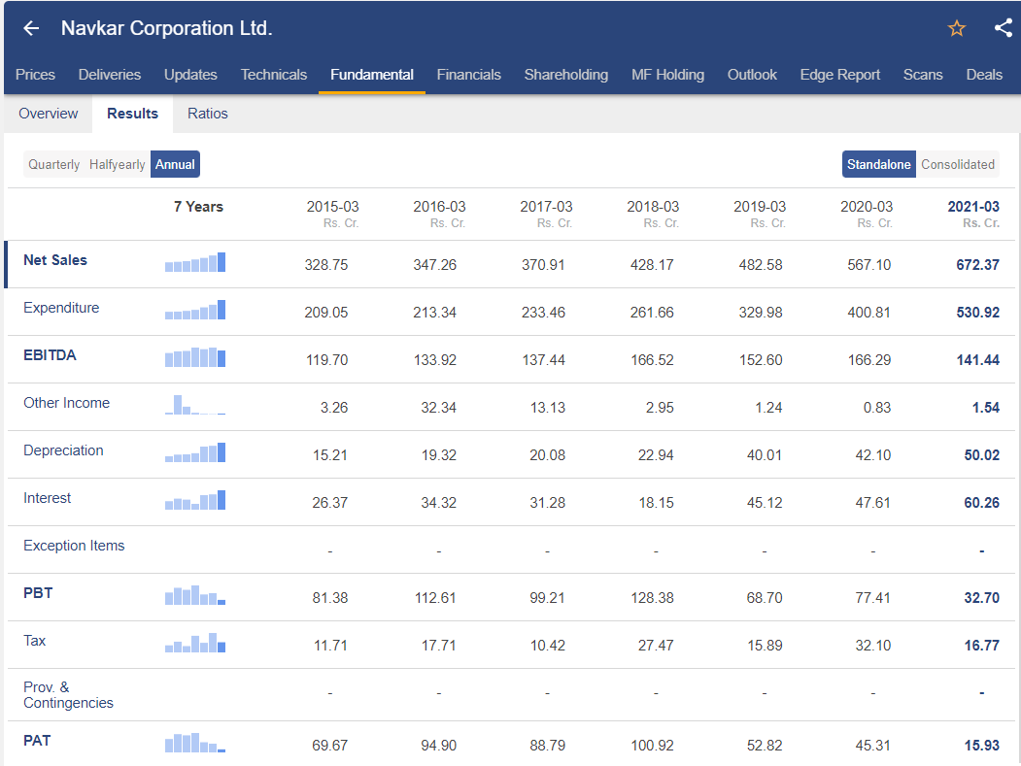Switch to Quarterly results

pyautogui.click(x=54, y=164)
